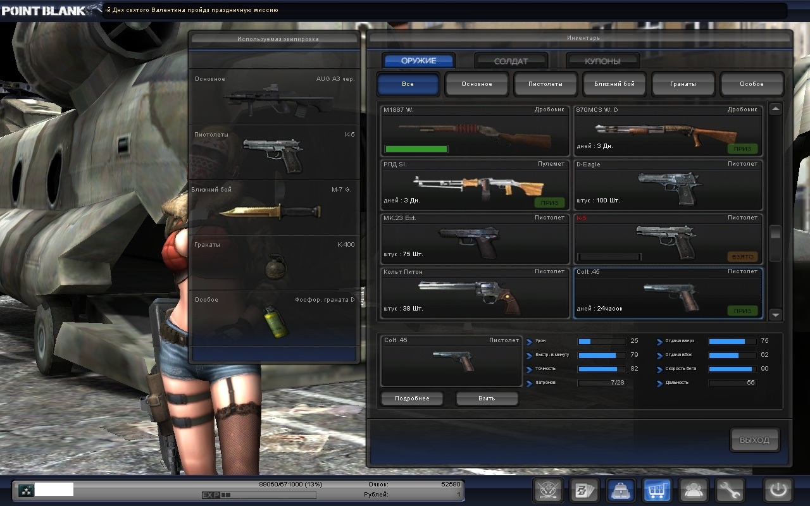
Task: Click the ПРИЗ badge on РПД Sl.
Action: click(550, 203)
